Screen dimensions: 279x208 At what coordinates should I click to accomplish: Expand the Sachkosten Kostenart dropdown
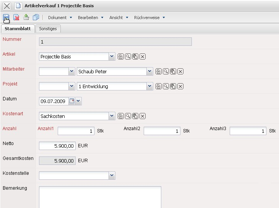coord(112,116)
